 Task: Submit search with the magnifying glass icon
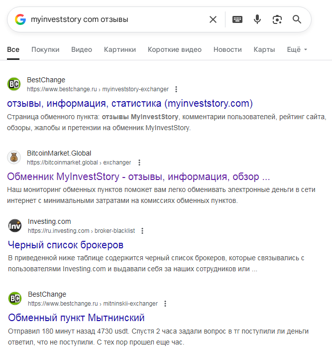pyautogui.click(x=297, y=19)
